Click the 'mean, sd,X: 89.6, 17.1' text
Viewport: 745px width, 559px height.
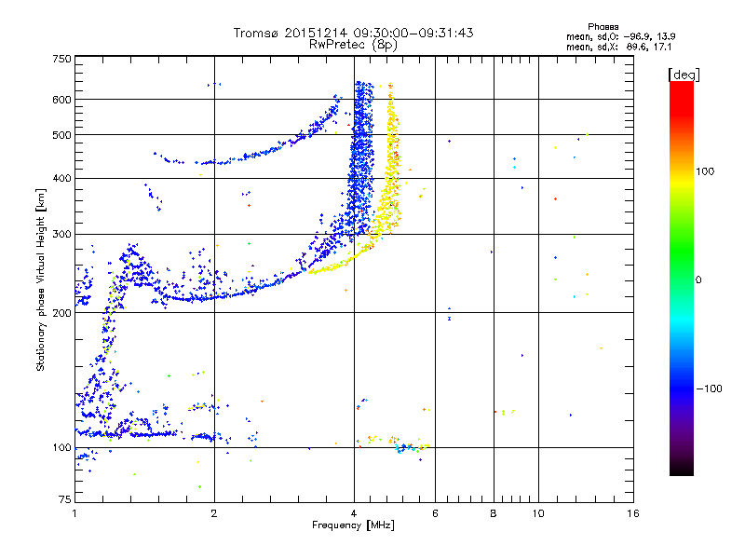pos(618,48)
